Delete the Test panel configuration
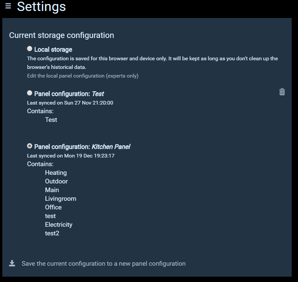Screen dimensions: 298x282 282,92
